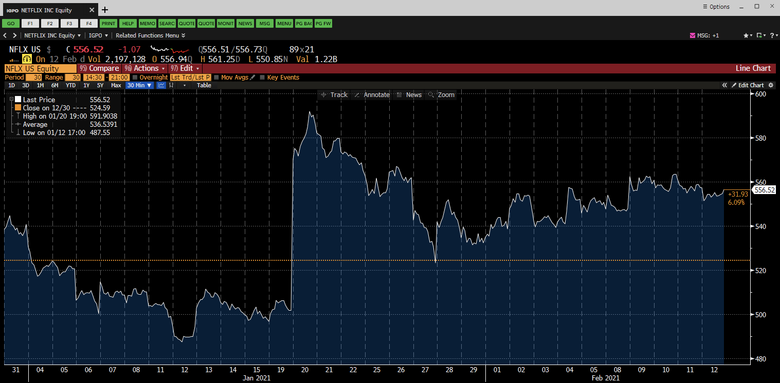Click the Period value input field
The image size is (780, 383).
coord(33,77)
